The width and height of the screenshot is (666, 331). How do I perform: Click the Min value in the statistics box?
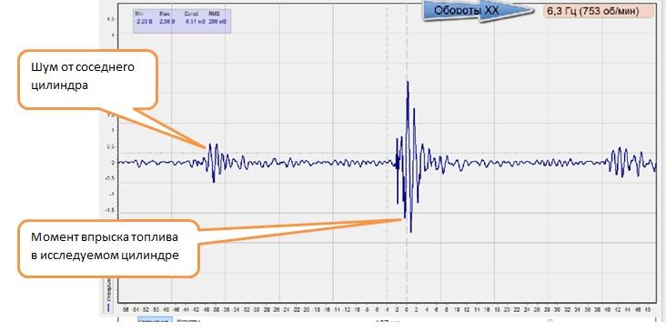tap(144, 20)
